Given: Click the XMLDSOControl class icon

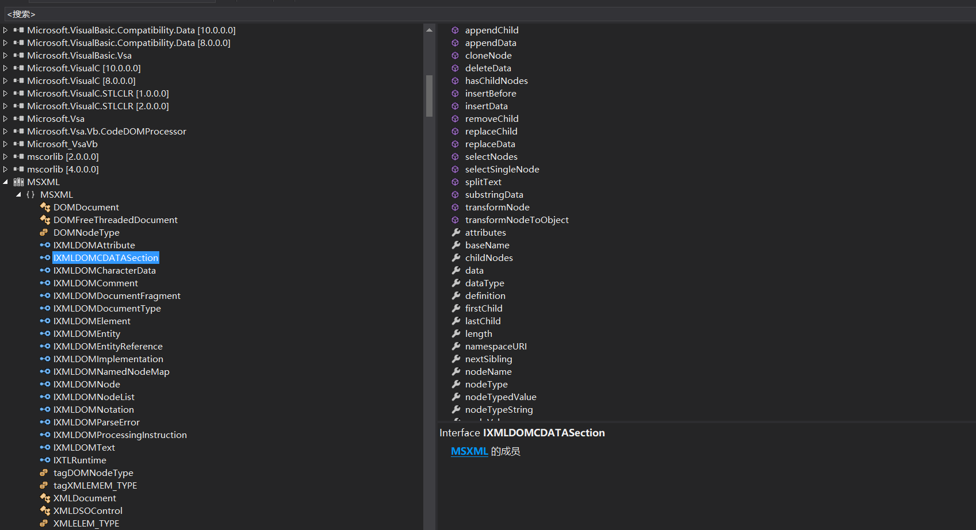Looking at the screenshot, I should [x=45, y=510].
